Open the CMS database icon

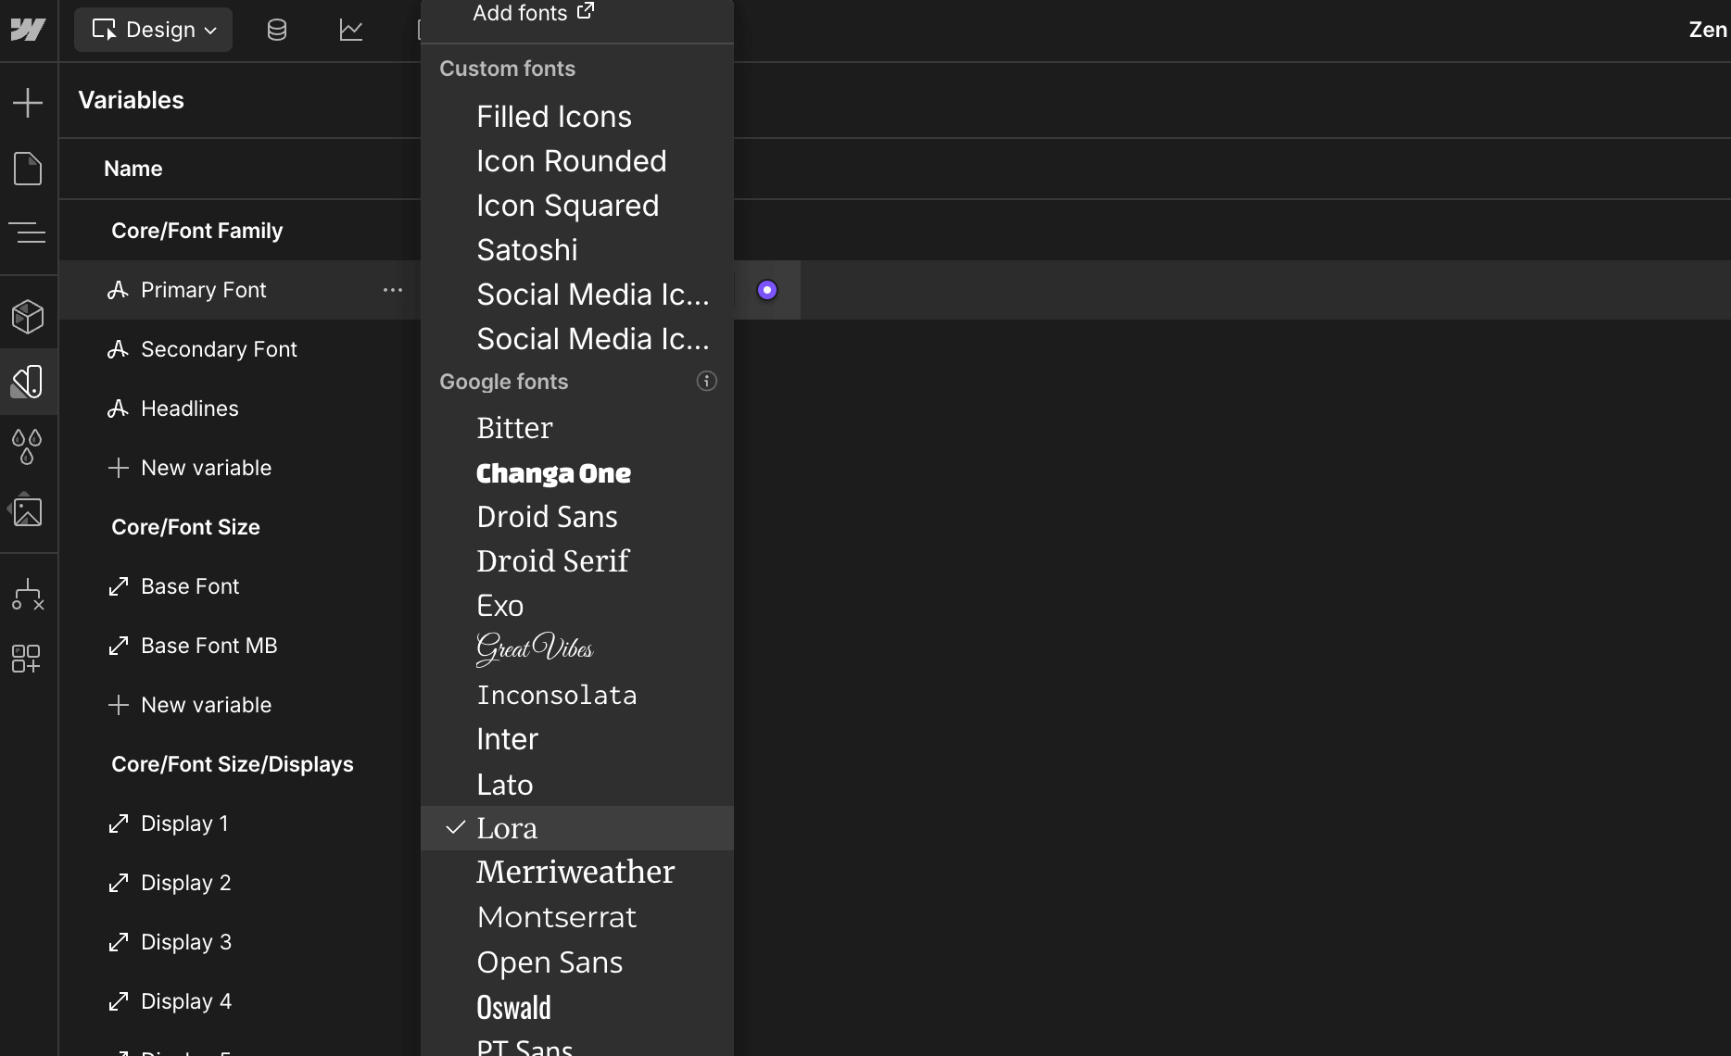pos(276,30)
